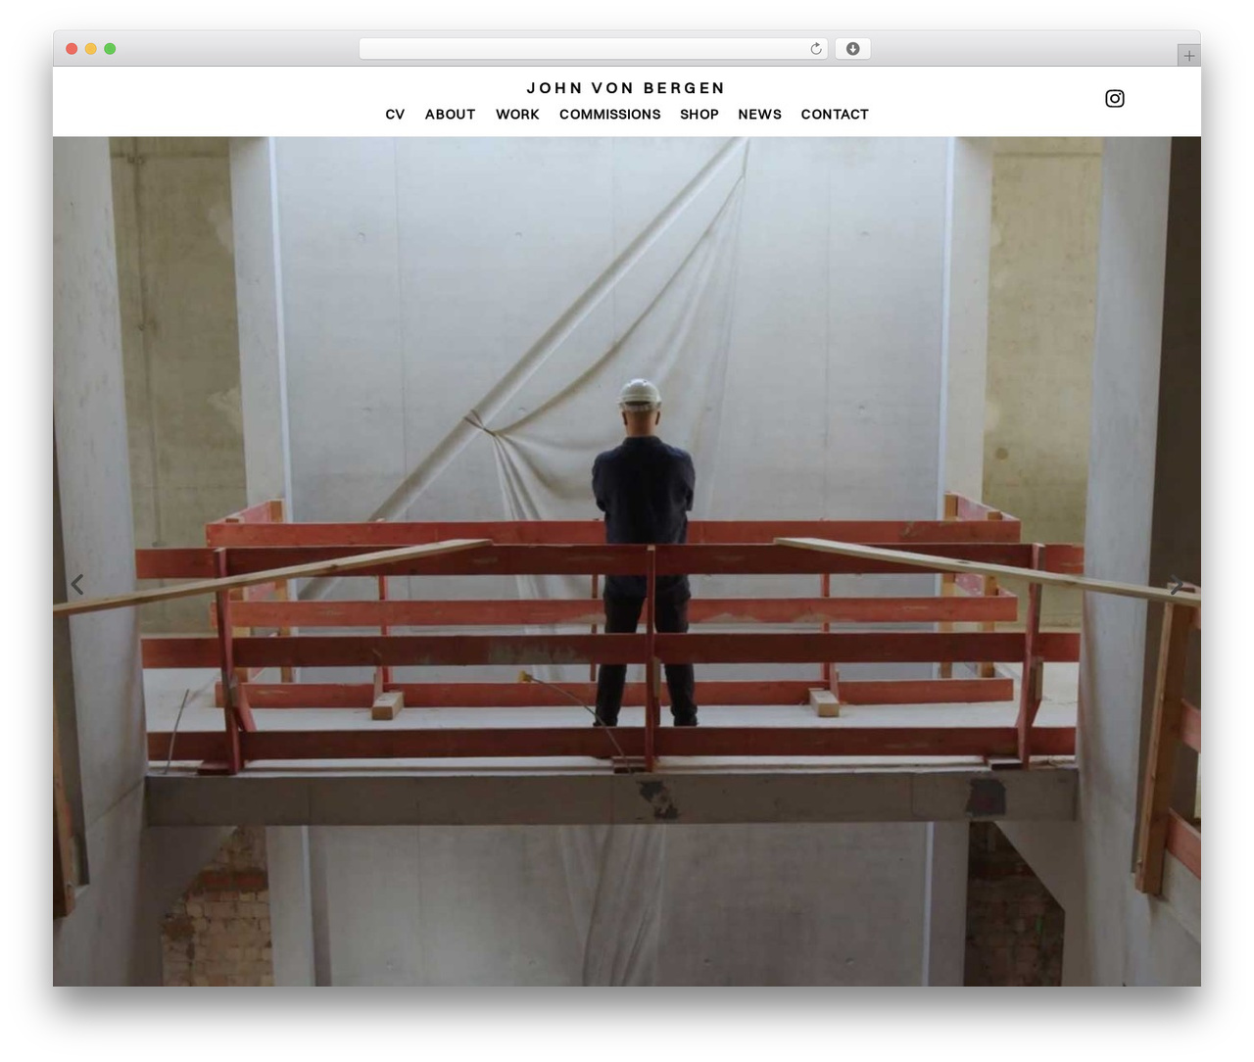Go to next slide arrow
Screen dimensions: 1254x1062
tap(1177, 585)
